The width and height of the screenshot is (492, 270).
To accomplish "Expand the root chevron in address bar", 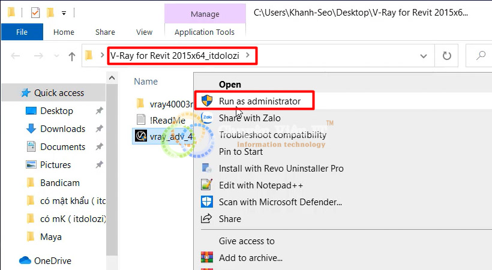I will (x=102, y=55).
